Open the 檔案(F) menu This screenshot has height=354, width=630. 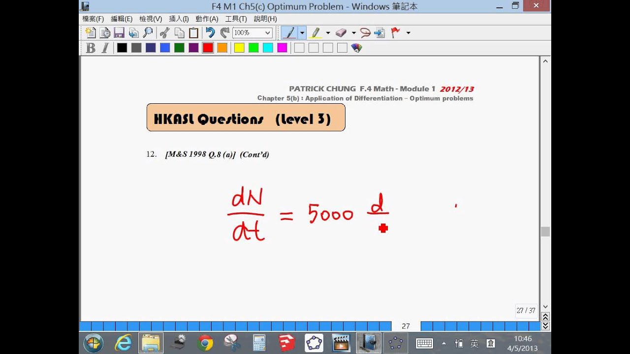coord(93,19)
